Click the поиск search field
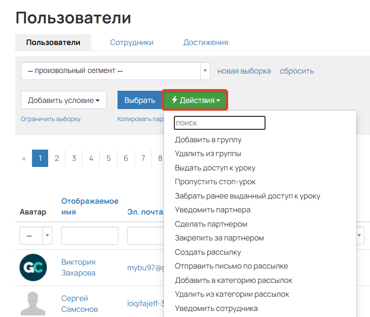370x317 pixels. pos(219,123)
